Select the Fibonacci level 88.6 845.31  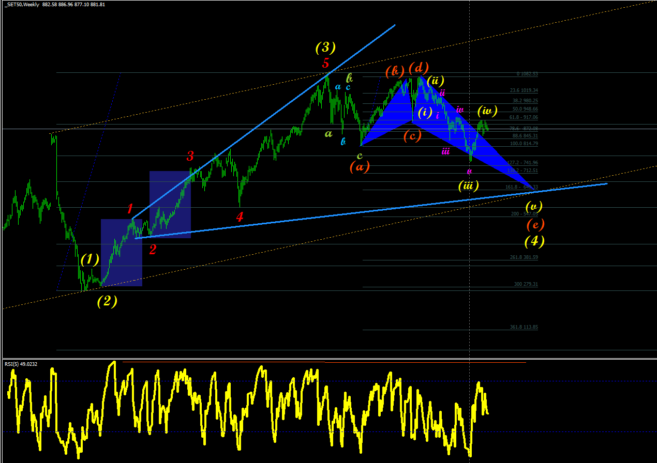coord(525,136)
